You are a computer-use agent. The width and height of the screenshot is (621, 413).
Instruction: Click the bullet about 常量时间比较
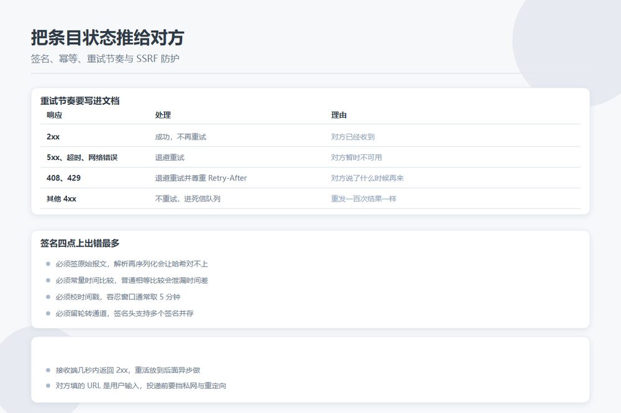coord(132,280)
